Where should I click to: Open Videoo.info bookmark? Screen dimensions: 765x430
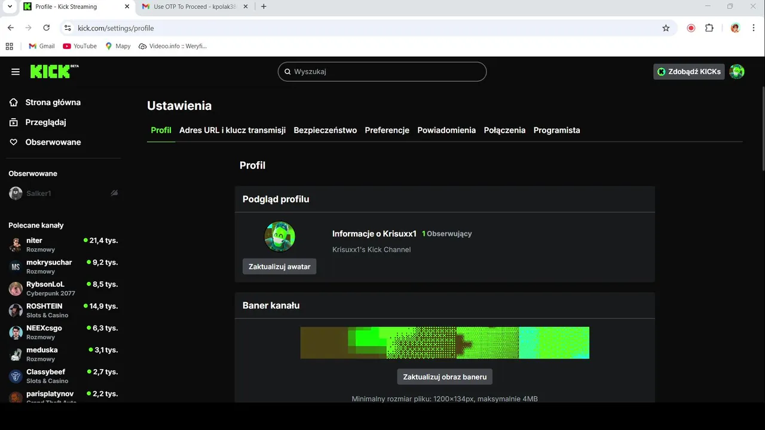[173, 46]
